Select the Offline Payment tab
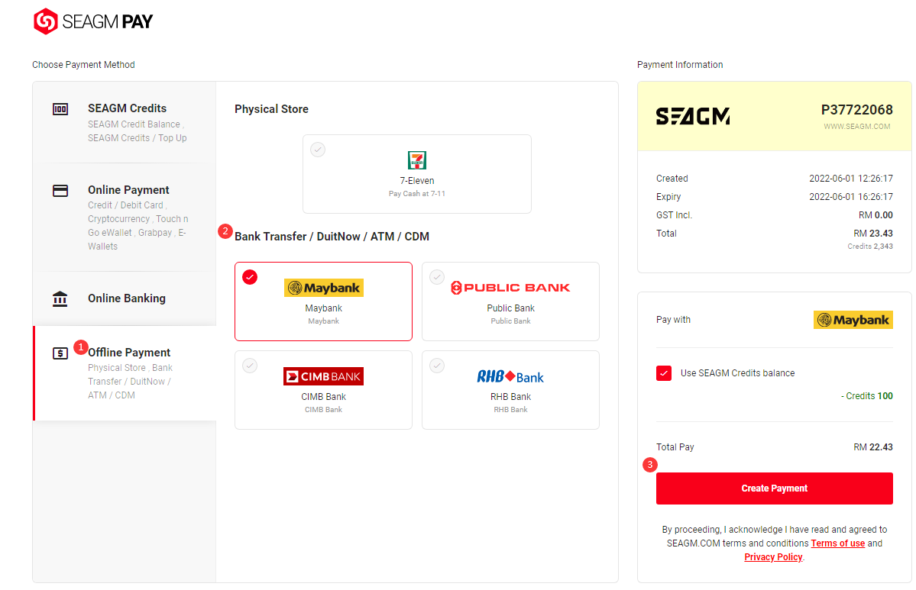916x590 pixels. tap(125, 373)
